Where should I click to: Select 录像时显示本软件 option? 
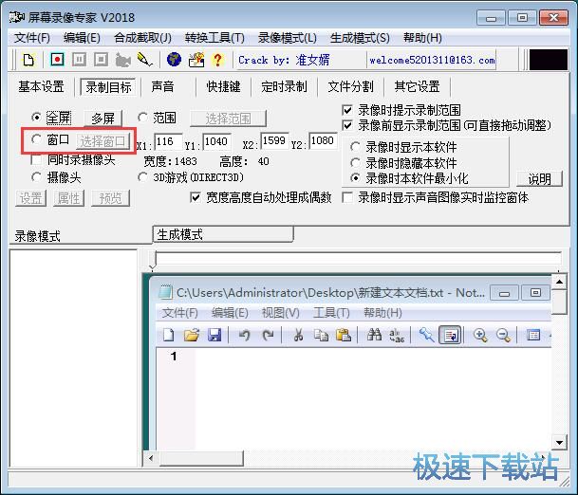click(355, 147)
